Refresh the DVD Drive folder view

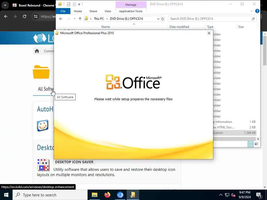(x=163, y=19)
